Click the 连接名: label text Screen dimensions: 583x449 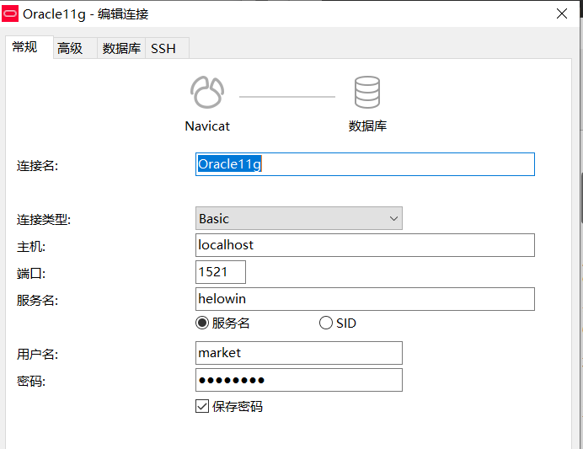[37, 166]
